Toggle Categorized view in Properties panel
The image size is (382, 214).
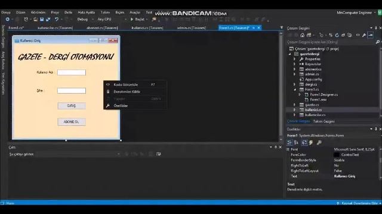click(289, 143)
